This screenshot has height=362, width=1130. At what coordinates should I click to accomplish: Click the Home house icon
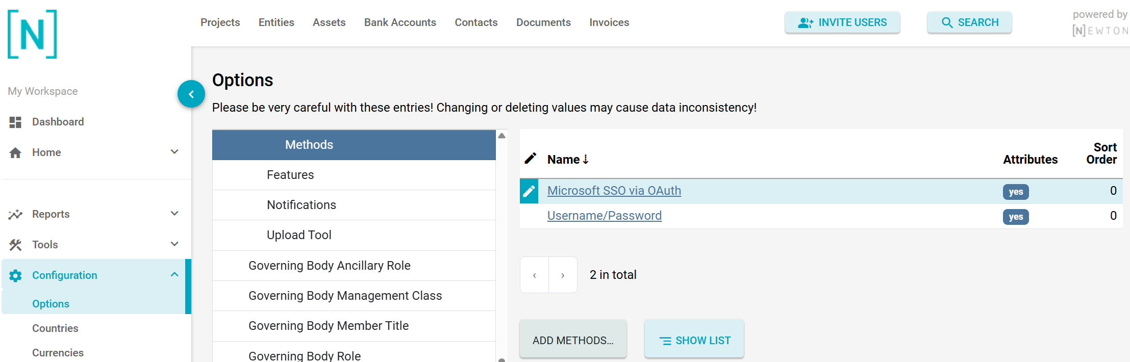point(15,153)
